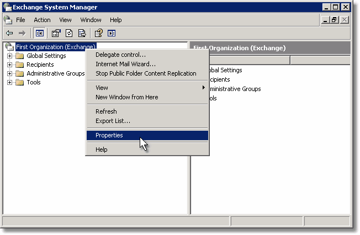The width and height of the screenshot is (360, 235).
Task: Click the First Organization tree node icon
Action: click(9, 46)
